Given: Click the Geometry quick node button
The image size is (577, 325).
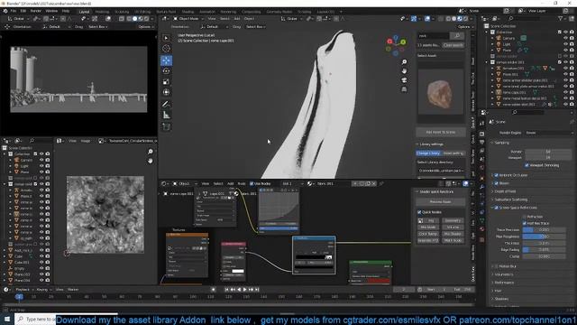Looking at the screenshot, I should [x=453, y=220].
